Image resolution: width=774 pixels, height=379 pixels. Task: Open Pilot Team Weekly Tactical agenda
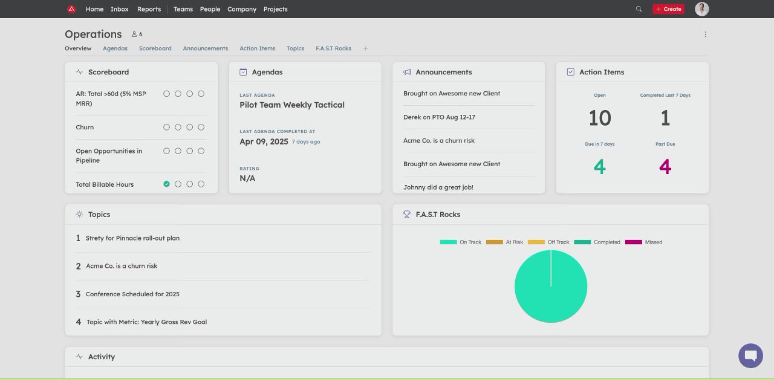tap(292, 105)
